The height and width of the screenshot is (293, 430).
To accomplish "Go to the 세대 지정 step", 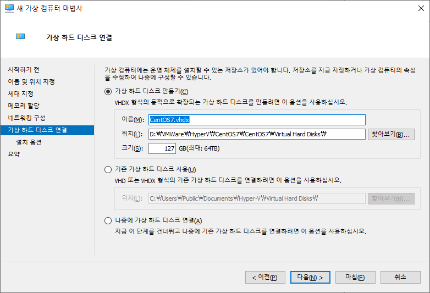I will coord(20,94).
